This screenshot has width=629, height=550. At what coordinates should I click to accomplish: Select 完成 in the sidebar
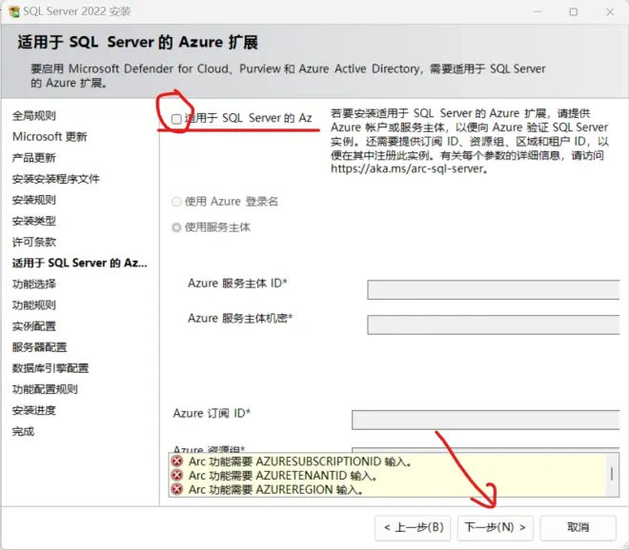23,431
